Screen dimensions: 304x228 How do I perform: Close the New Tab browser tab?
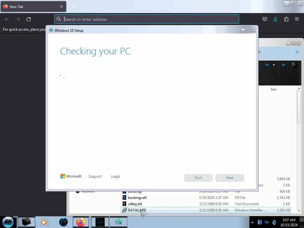pyautogui.click(x=61, y=7)
